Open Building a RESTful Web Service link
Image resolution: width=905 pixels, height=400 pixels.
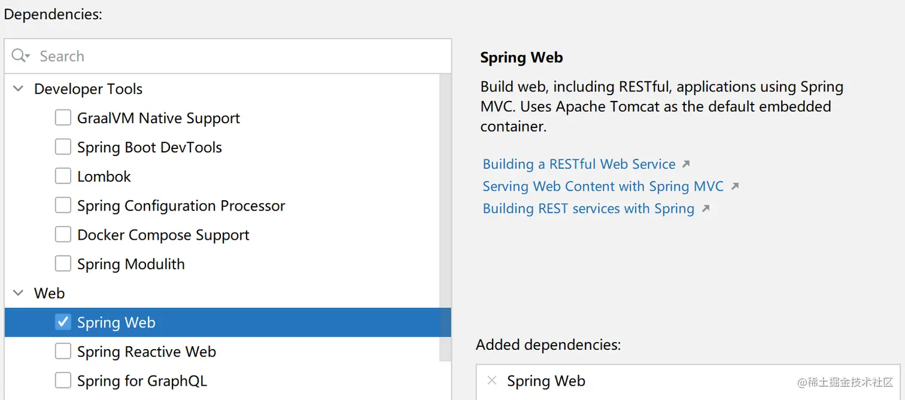tap(579, 164)
